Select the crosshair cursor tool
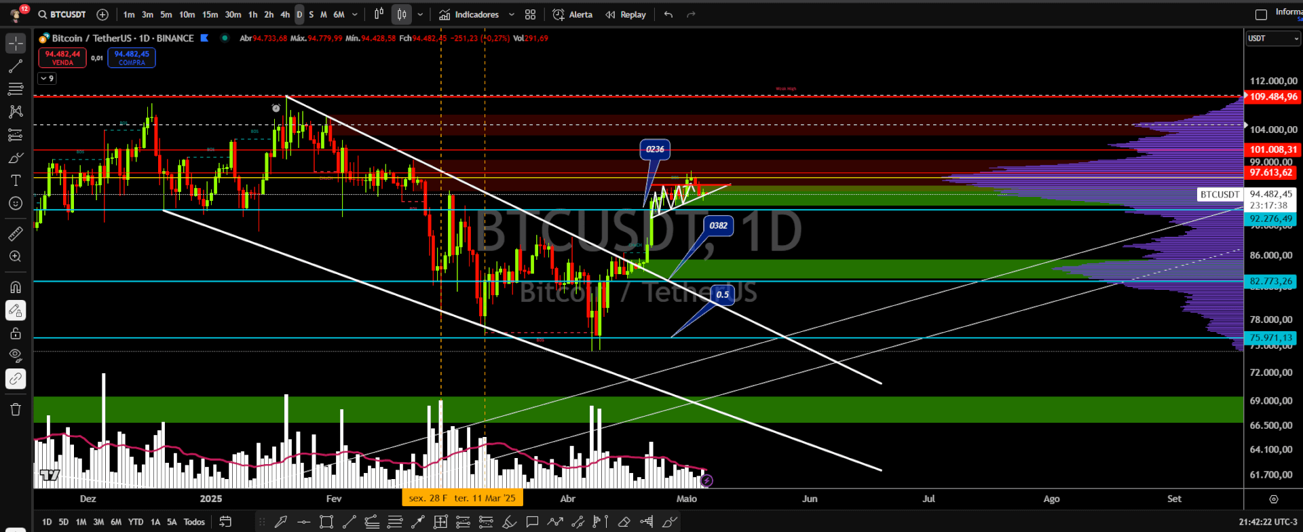Viewport: 1303px width, 532px height. [x=16, y=43]
